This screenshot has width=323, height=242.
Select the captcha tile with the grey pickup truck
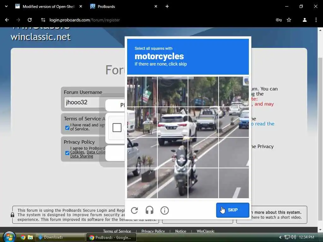(203, 122)
